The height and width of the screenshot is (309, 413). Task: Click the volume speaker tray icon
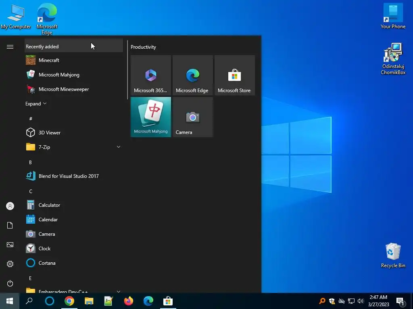click(361, 301)
